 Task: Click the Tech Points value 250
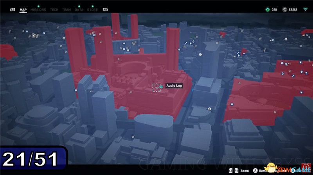[x=274, y=10]
